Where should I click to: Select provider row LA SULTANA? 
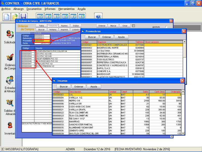132,51
